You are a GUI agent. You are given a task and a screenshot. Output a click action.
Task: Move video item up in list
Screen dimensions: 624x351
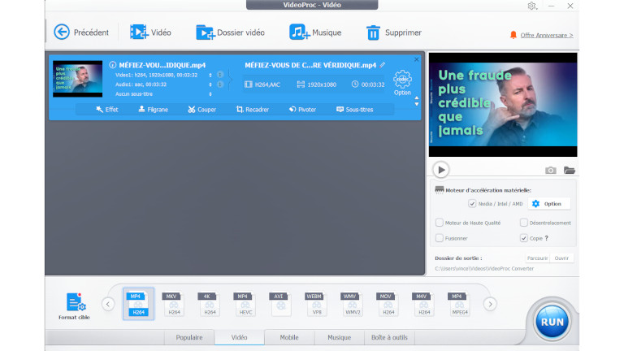tap(417, 97)
